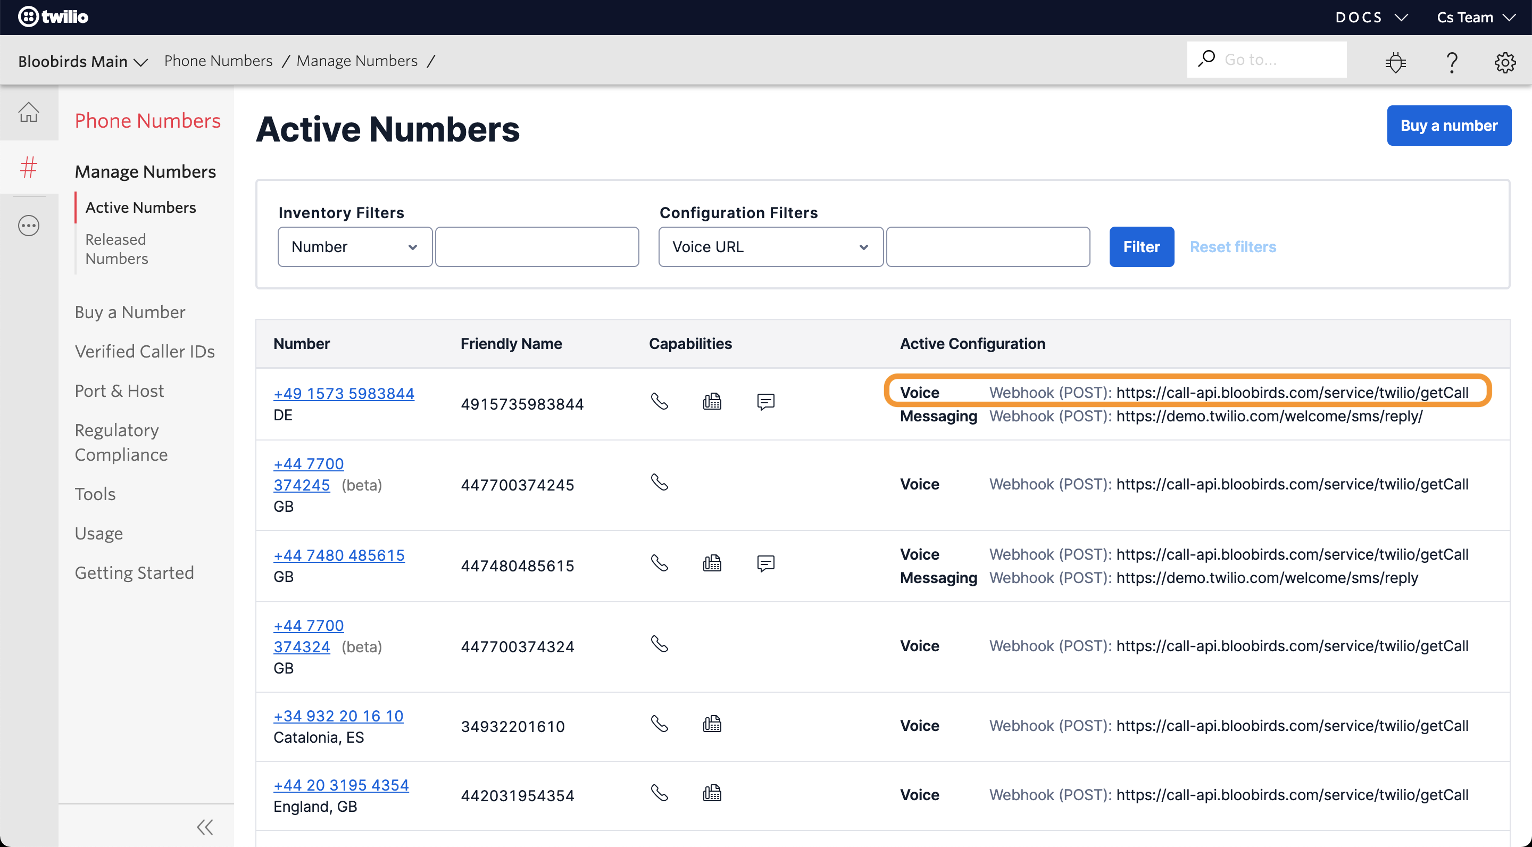
Task: Click the fax icon for +44 7480 485615
Action: [x=712, y=563]
